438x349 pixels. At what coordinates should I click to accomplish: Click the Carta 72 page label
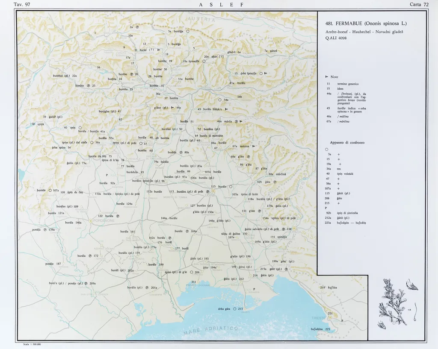point(419,5)
